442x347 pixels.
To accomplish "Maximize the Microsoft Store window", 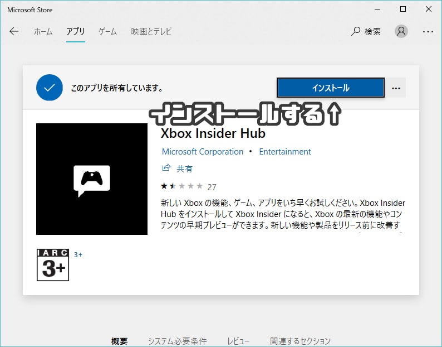I will point(403,9).
